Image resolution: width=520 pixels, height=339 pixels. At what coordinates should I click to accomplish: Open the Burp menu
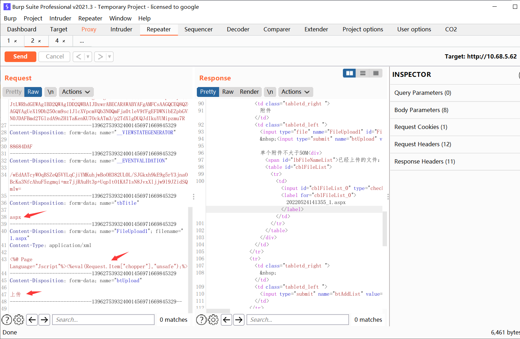click(10, 18)
